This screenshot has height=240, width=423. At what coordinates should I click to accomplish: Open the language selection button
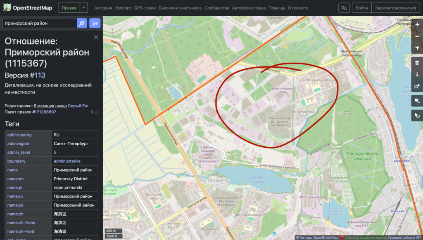344,8
